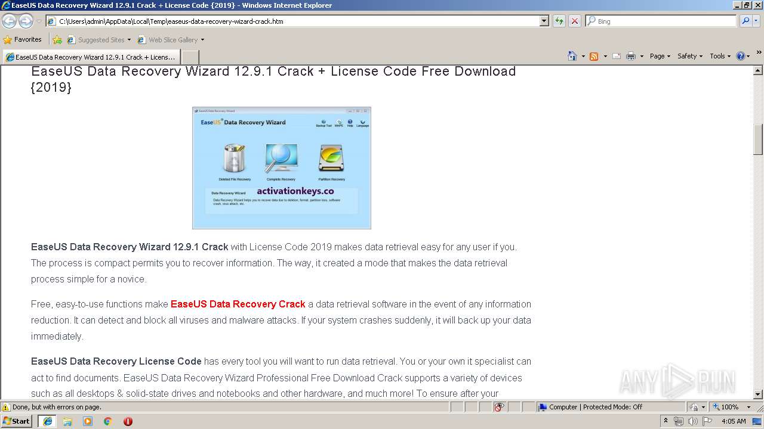Image resolution: width=764 pixels, height=429 pixels.
Task: Open Windows Explorer folder in taskbar
Action: pos(67,421)
